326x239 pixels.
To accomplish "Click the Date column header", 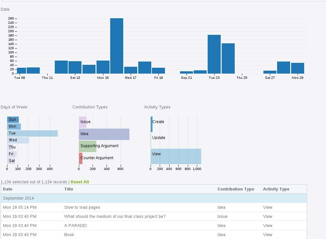I will tap(7, 189).
